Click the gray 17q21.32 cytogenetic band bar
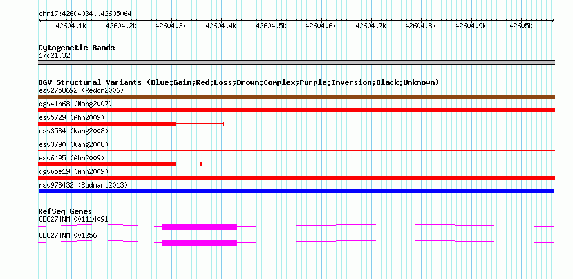 point(296,63)
